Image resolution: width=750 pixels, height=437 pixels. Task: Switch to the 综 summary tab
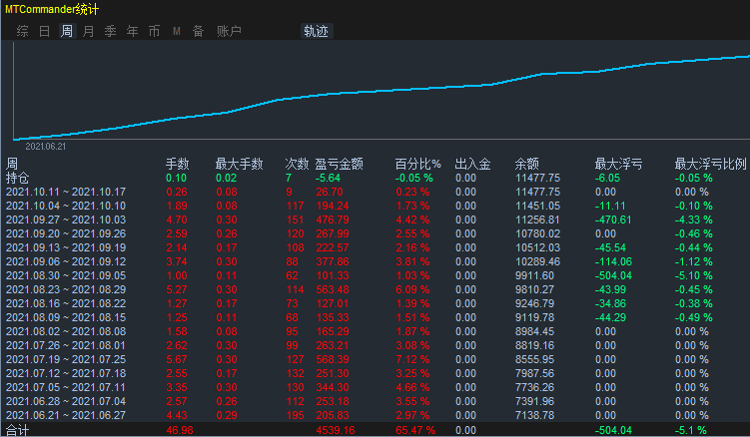(x=23, y=31)
